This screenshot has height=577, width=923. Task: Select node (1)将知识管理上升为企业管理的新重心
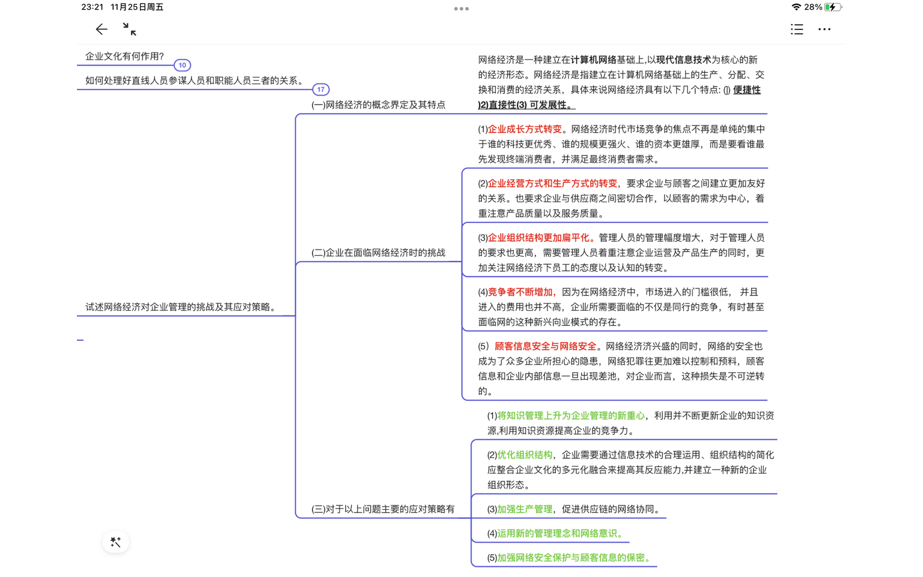tap(630, 423)
